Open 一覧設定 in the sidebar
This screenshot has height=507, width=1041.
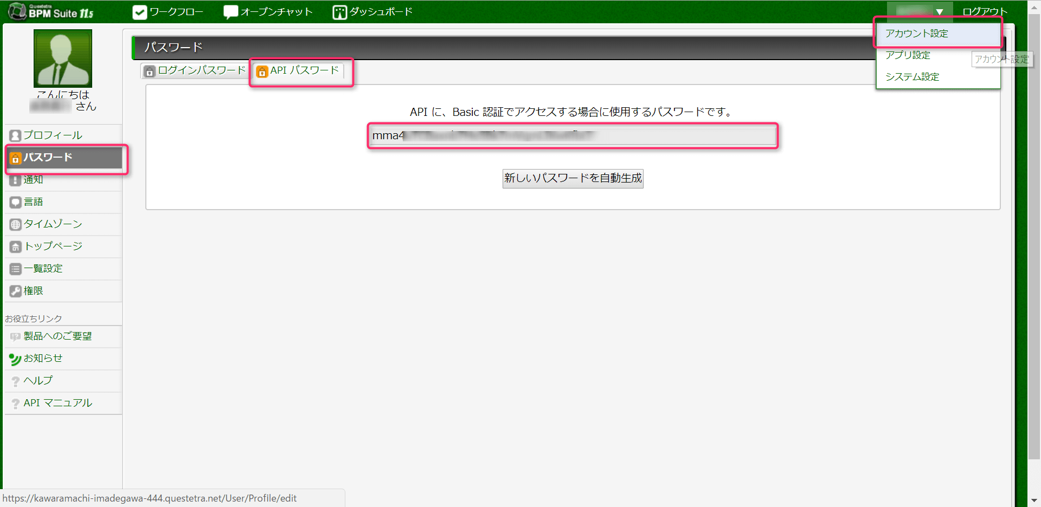64,269
